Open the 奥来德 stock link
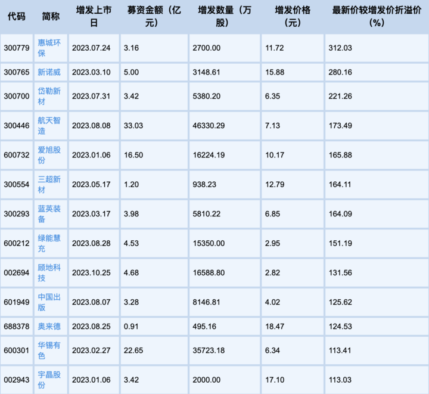 (49, 327)
